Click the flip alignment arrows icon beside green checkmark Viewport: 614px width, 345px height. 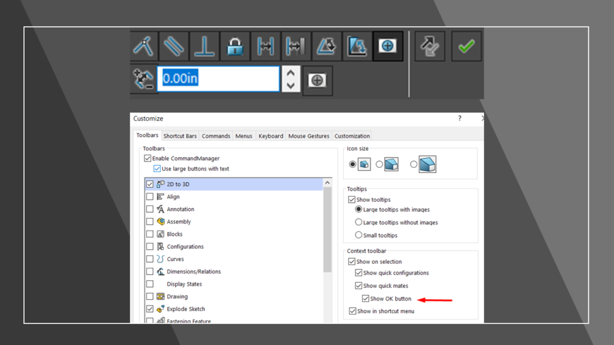click(x=429, y=46)
